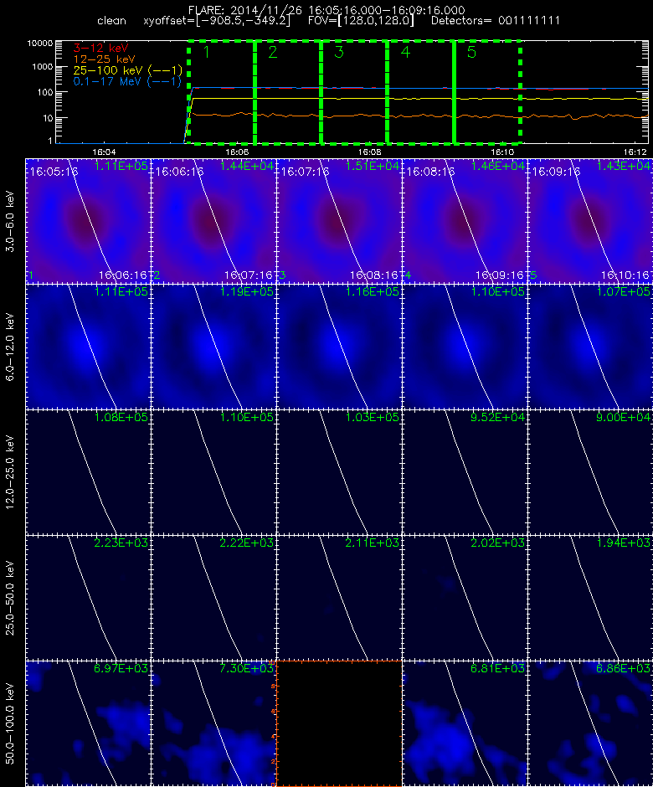The image size is (653, 787).
Task: Open the 25.0-50.0 keV image for interval 5
Action: point(589,598)
